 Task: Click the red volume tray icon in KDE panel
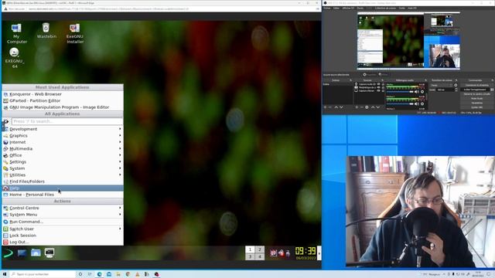(281, 253)
